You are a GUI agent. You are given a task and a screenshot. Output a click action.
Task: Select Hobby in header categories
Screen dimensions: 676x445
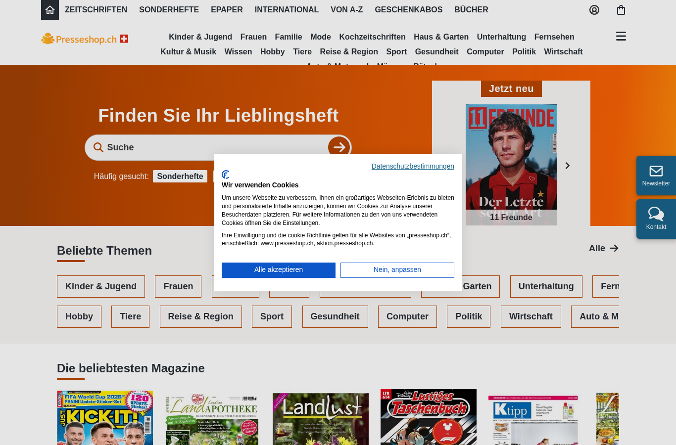(273, 52)
